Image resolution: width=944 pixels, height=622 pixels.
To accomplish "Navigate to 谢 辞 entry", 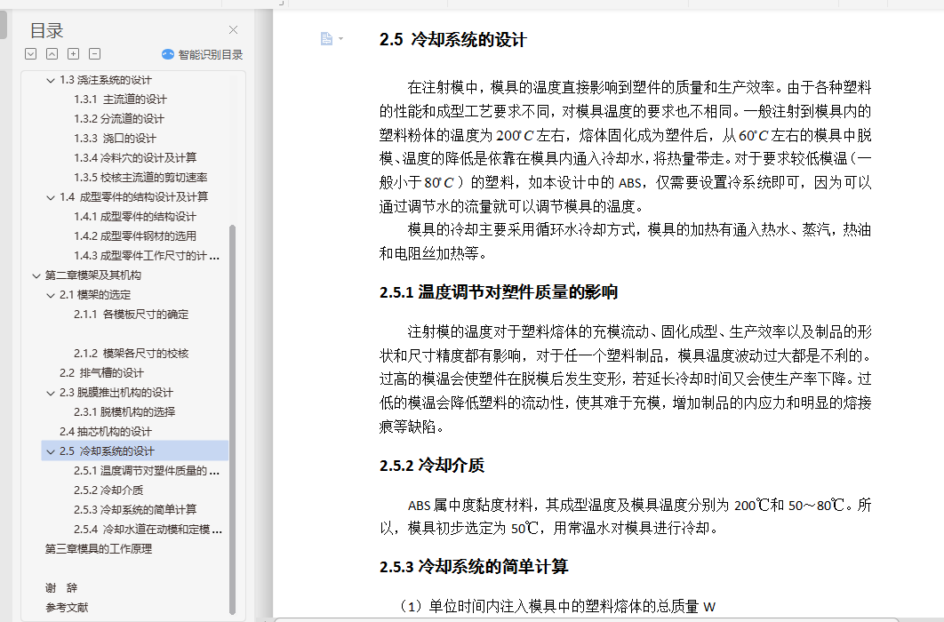I will [61, 587].
